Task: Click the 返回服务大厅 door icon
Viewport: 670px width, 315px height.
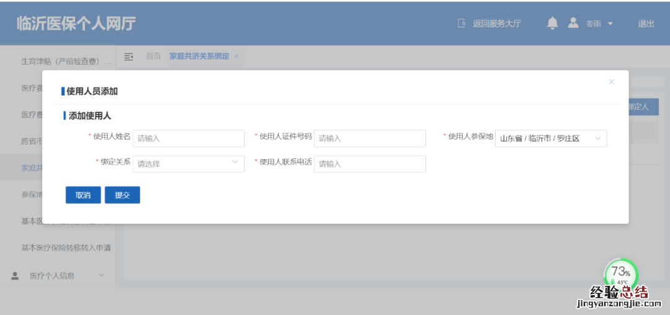Action: click(462, 24)
